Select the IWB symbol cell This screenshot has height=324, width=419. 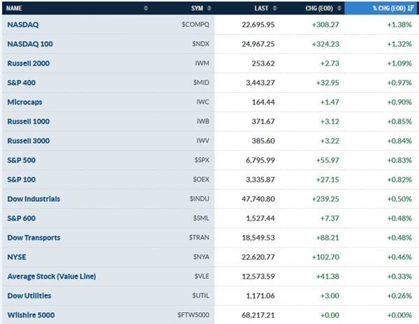pos(203,121)
